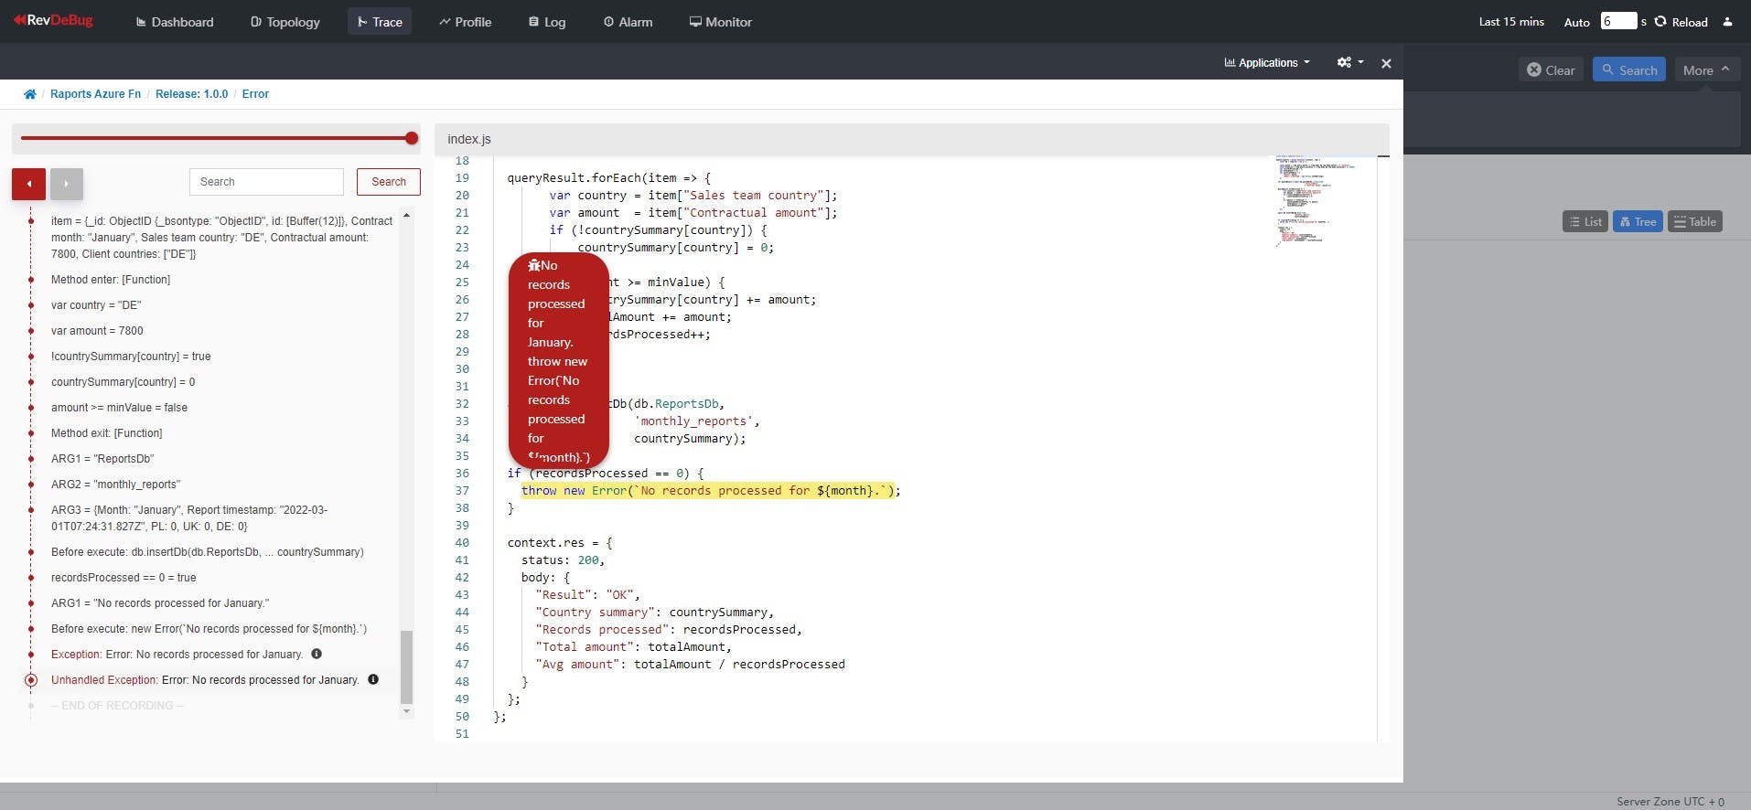This screenshot has width=1751, height=810.
Task: Click the recording timeline slider handle
Action: click(x=412, y=138)
